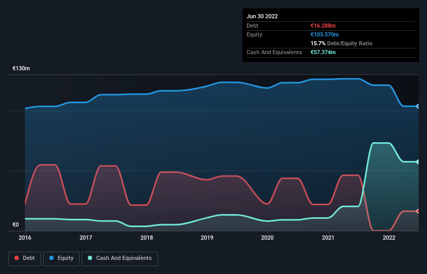Click the blue Equity legend dot
The image size is (427, 274).
pos(51,258)
